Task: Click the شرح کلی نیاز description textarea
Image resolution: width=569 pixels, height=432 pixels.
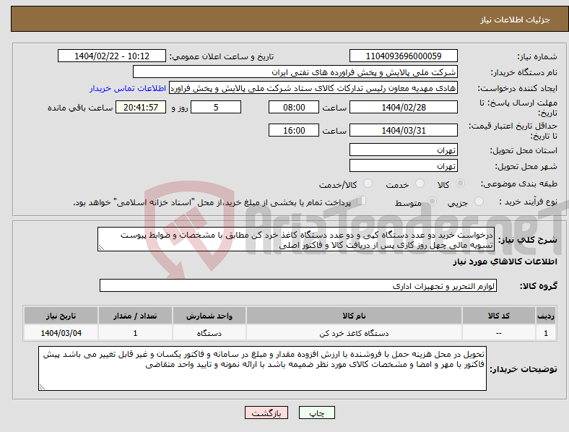Action: tap(296, 239)
